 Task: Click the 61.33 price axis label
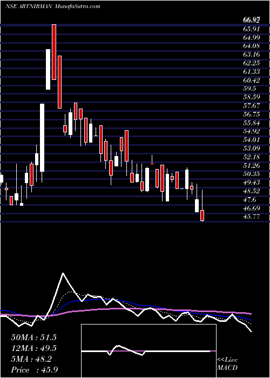point(252,72)
